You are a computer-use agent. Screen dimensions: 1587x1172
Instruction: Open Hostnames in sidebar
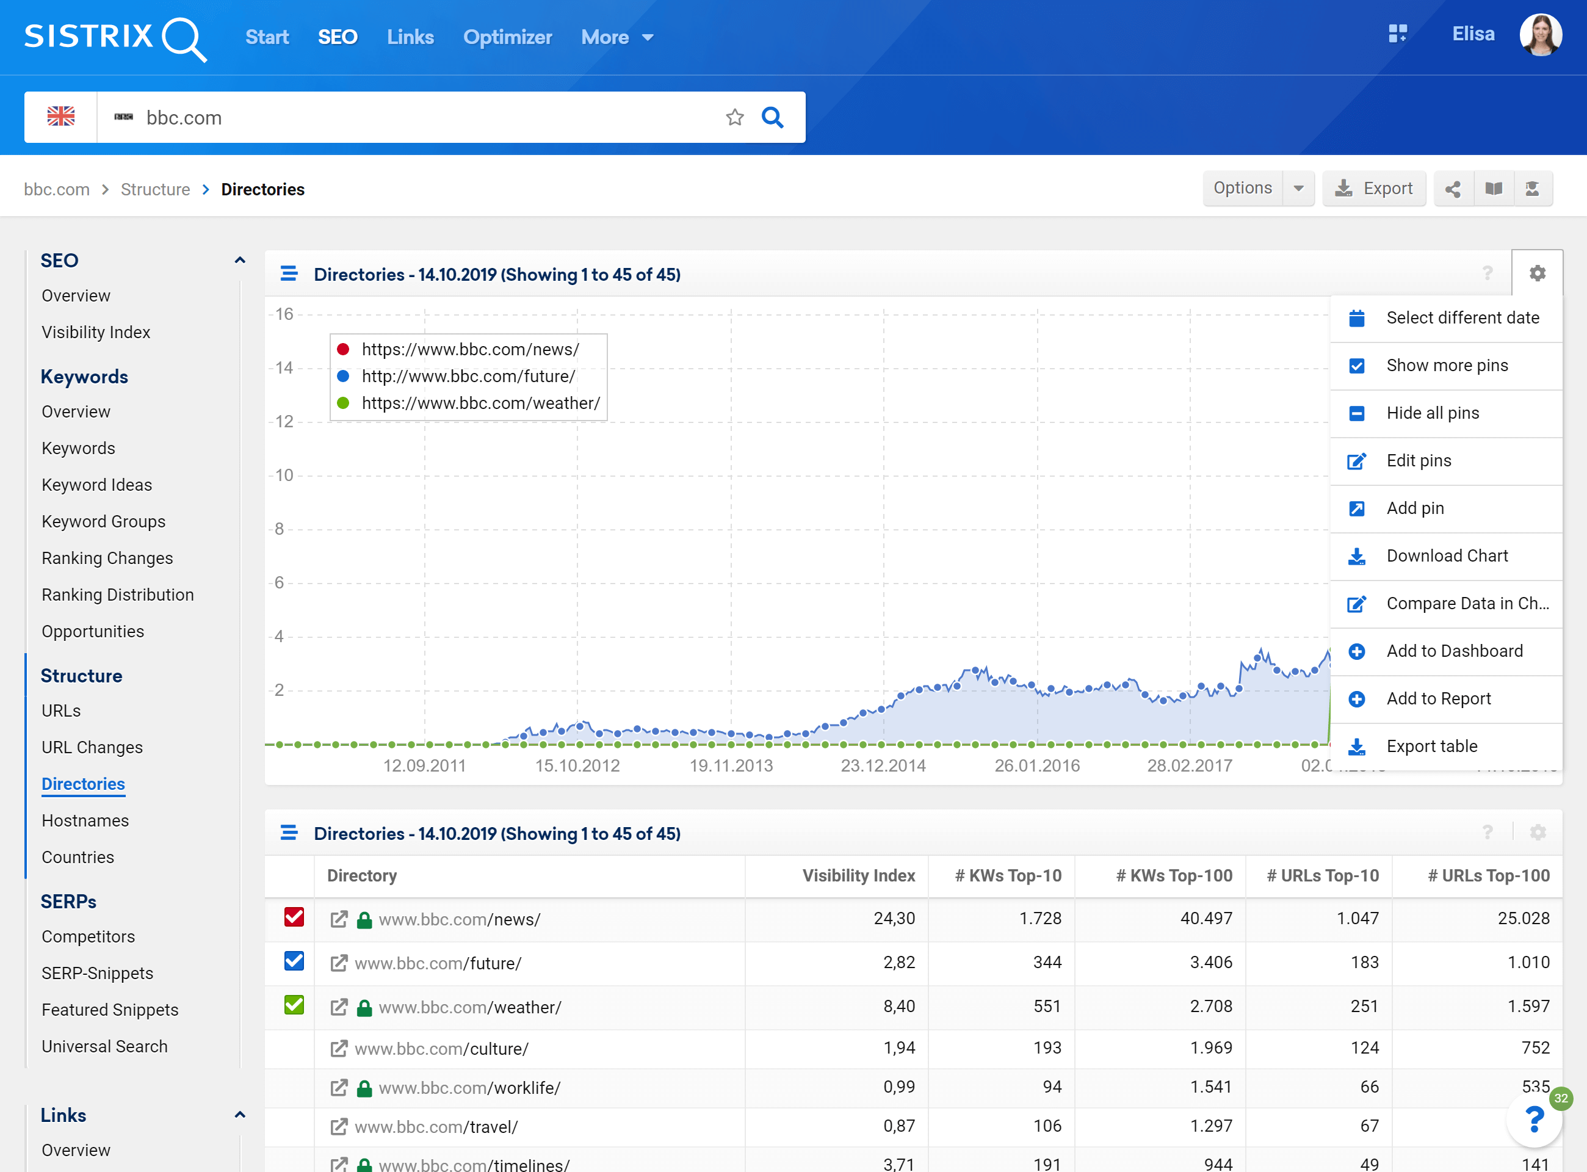[x=84, y=820]
